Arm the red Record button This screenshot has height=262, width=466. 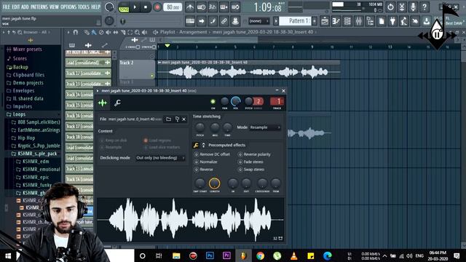click(x=157, y=7)
